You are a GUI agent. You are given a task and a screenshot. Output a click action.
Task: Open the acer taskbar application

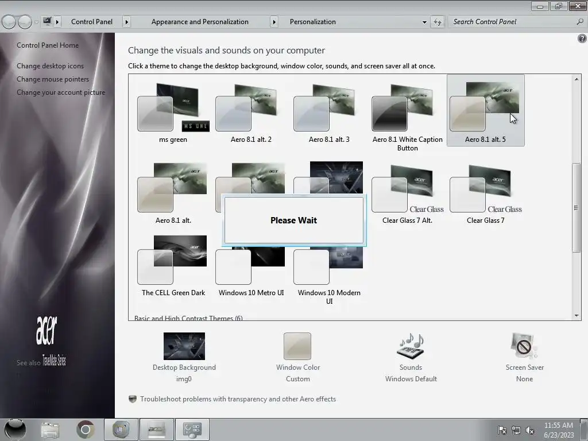coord(157,430)
